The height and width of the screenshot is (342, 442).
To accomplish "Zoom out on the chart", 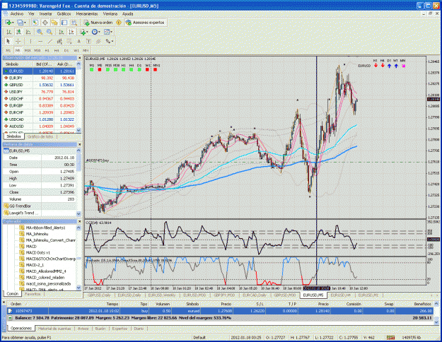I will 50,32.
